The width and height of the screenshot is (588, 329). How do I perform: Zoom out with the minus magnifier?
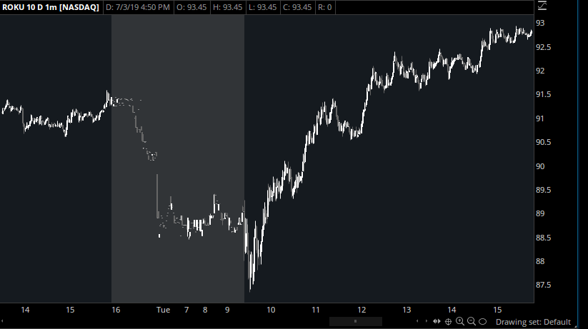(x=472, y=321)
